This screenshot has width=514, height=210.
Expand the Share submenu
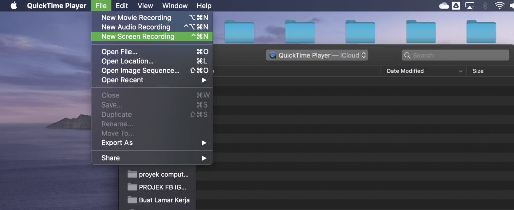152,158
